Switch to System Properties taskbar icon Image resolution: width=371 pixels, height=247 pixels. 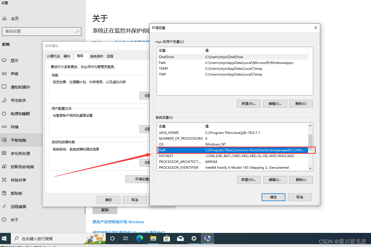click(207, 238)
